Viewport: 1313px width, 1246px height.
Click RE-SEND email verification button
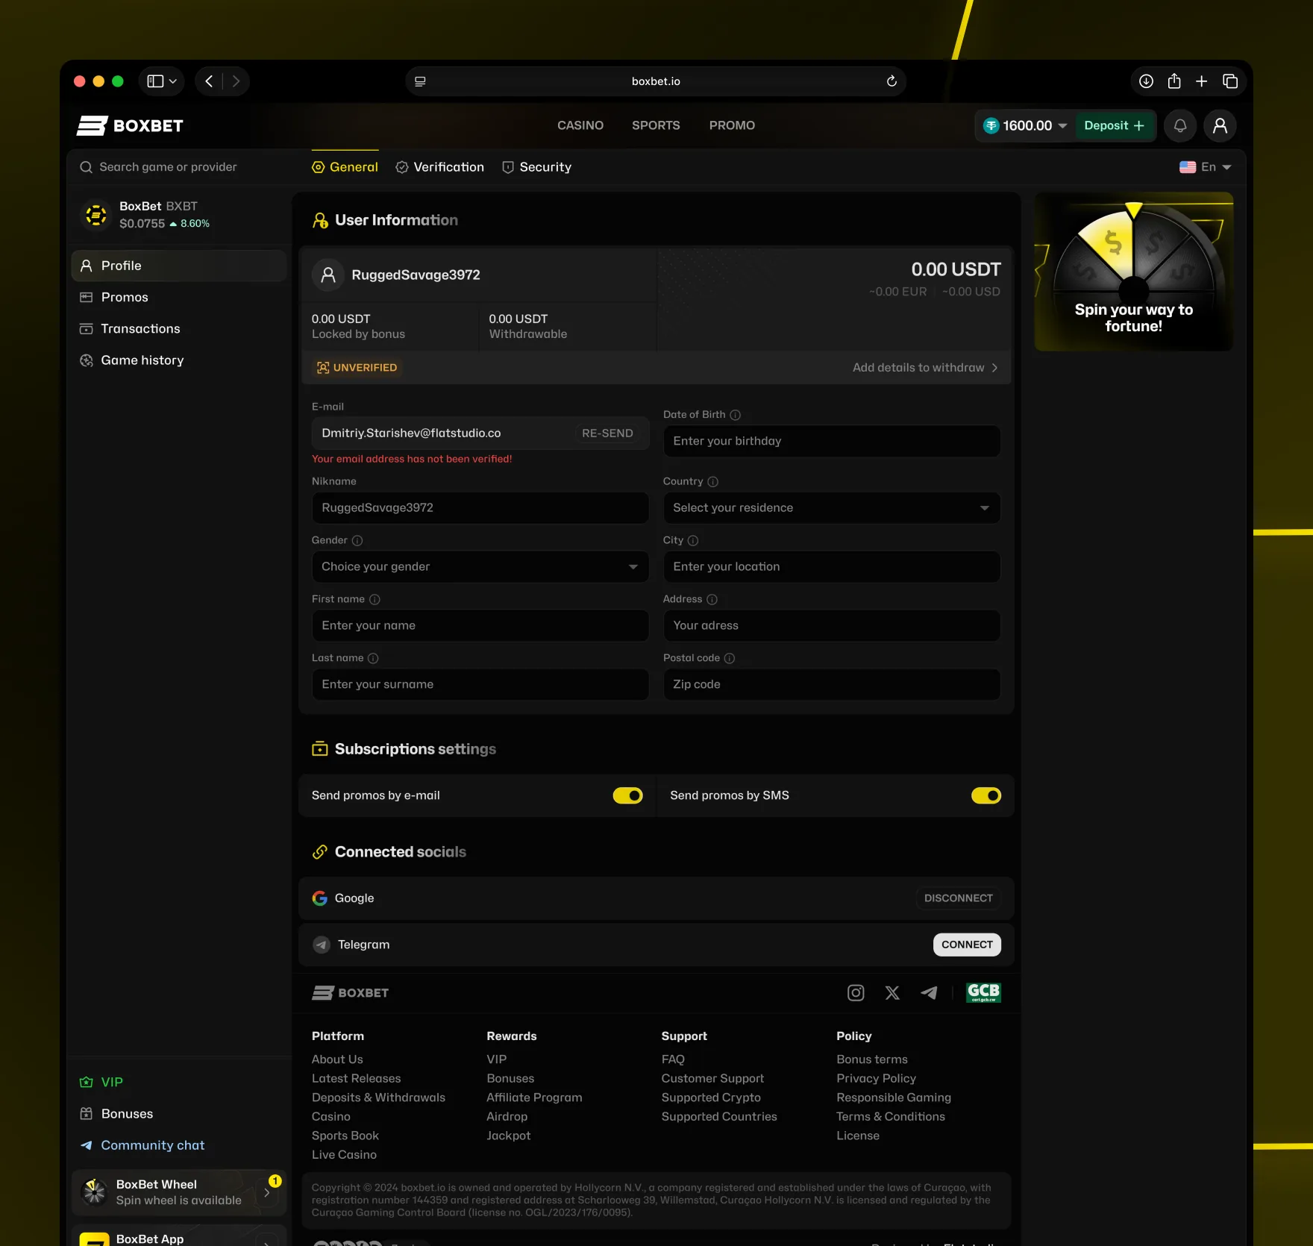tap(607, 433)
